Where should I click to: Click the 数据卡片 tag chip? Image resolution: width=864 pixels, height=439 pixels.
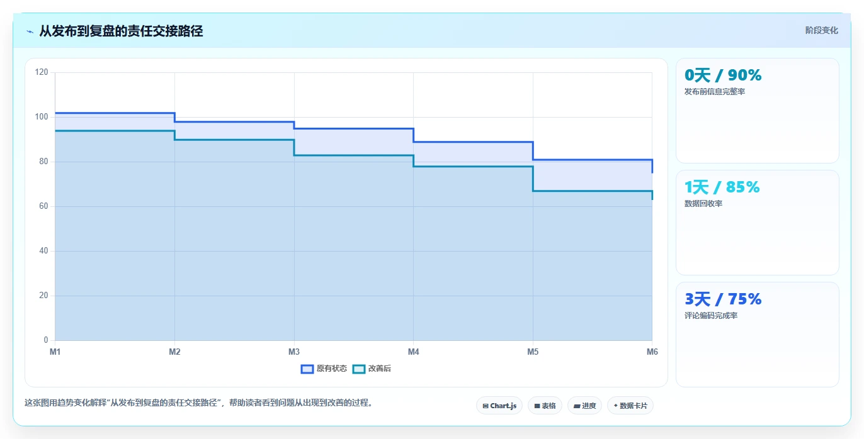tap(630, 406)
